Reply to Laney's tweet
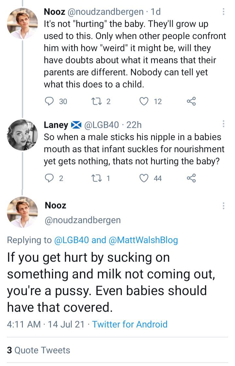This screenshot has height=366, width=235. click(49, 178)
